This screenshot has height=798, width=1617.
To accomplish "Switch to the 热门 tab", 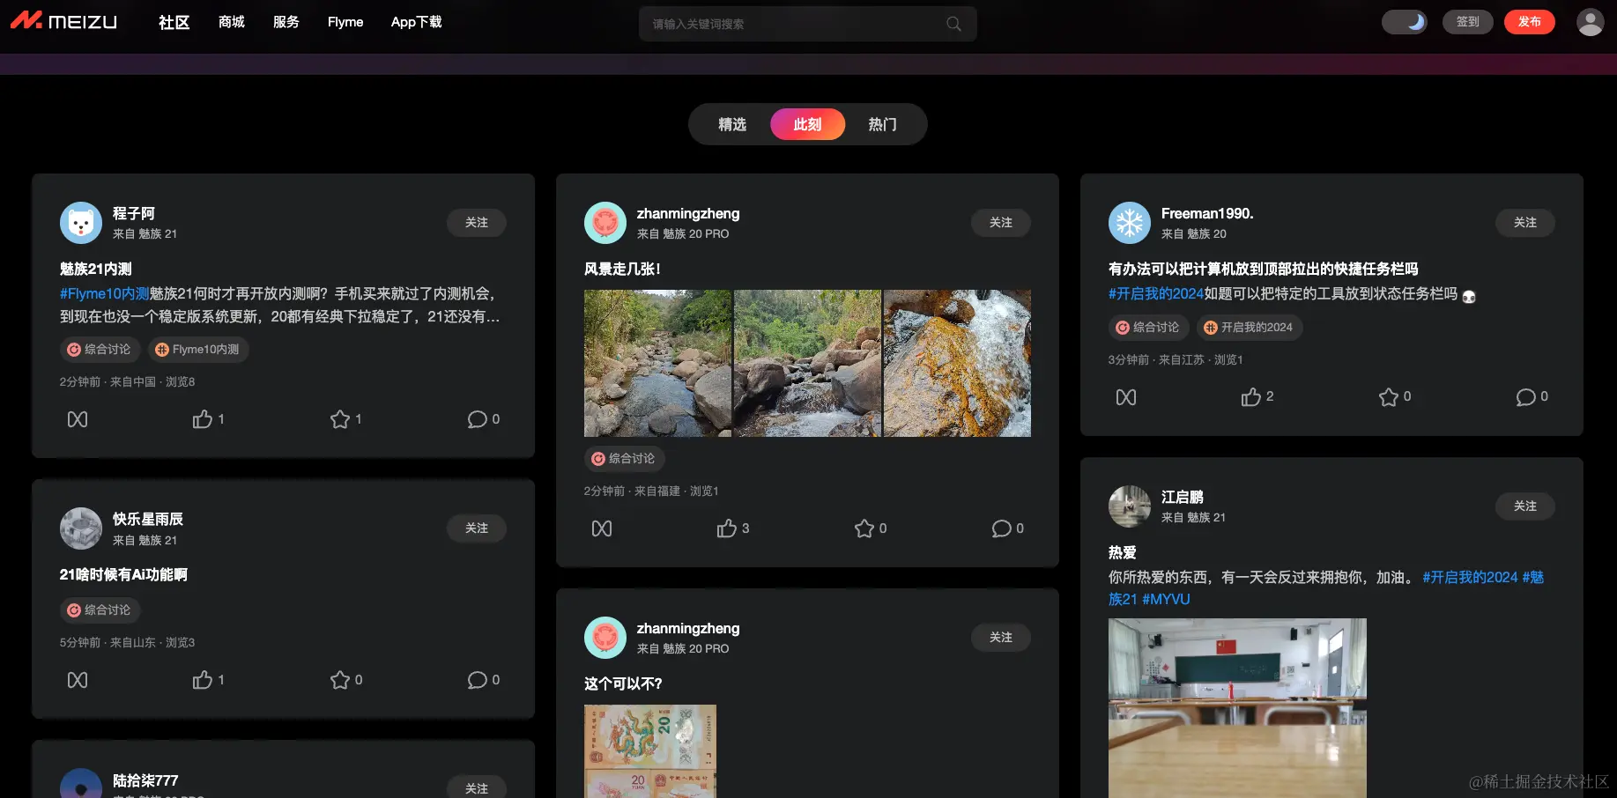I will [x=882, y=124].
